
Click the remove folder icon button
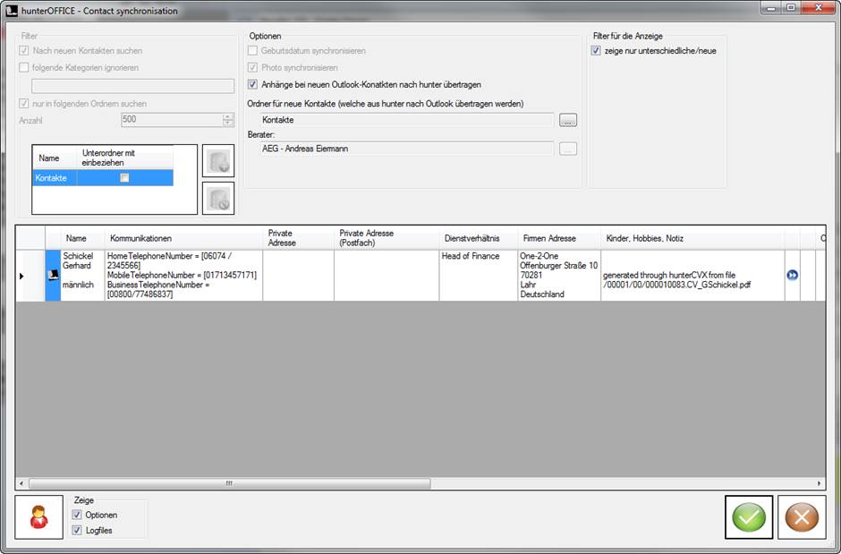(218, 199)
